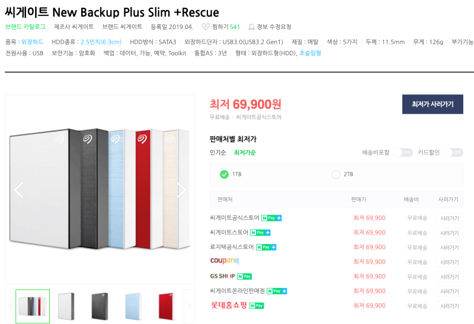Screen dimensions: 474x324
Task: Click the 롯데홈쇼핑 seller logo
Action: coord(229,305)
